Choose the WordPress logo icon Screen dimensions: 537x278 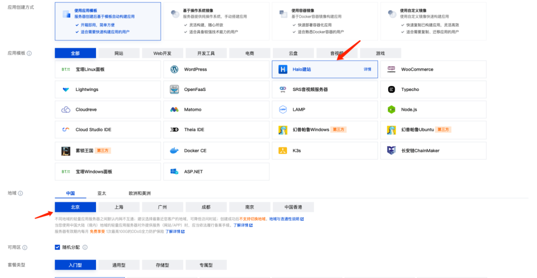click(x=175, y=70)
